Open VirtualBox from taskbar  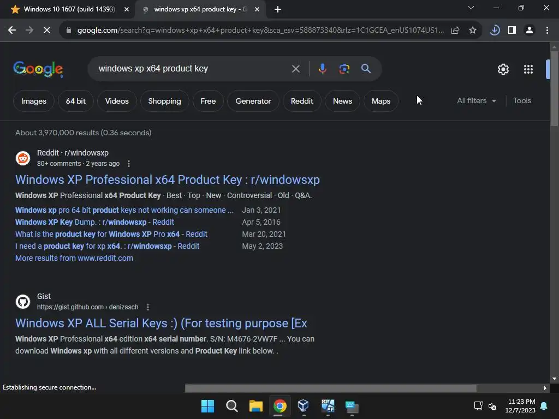(x=304, y=406)
